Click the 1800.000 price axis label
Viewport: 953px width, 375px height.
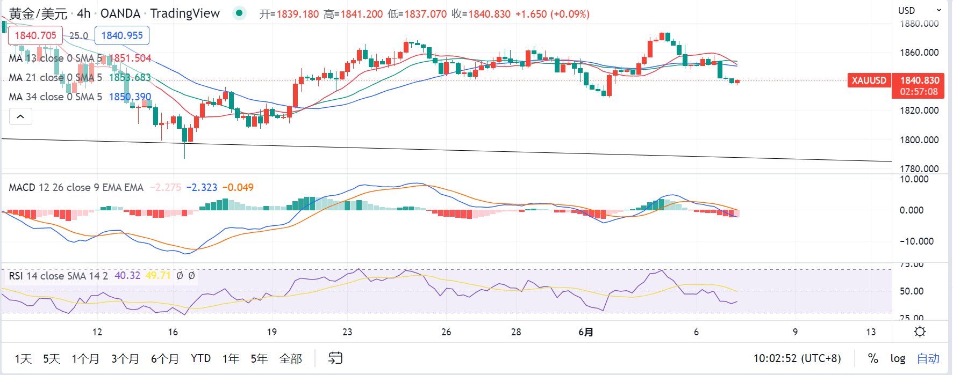[919, 140]
